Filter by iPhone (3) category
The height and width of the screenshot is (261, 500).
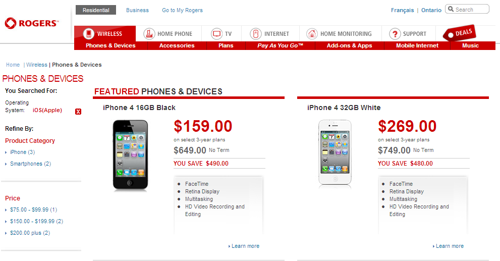[22, 152]
